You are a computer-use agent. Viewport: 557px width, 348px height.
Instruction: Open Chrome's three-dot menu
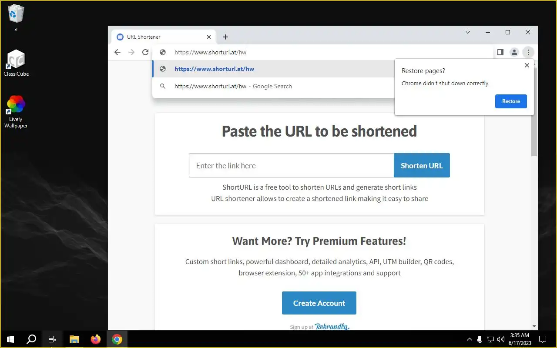(528, 52)
